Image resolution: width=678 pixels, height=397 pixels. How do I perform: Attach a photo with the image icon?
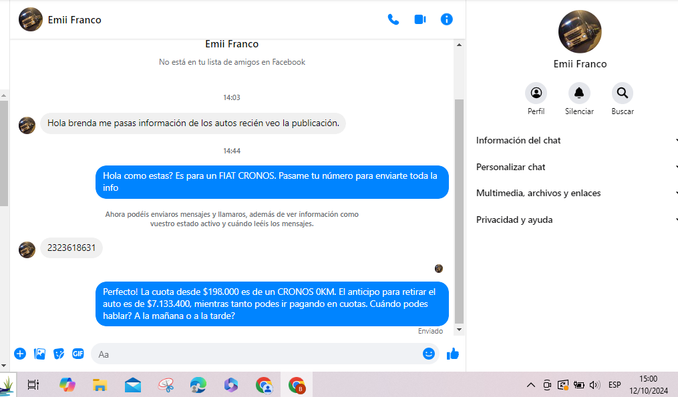(39, 354)
